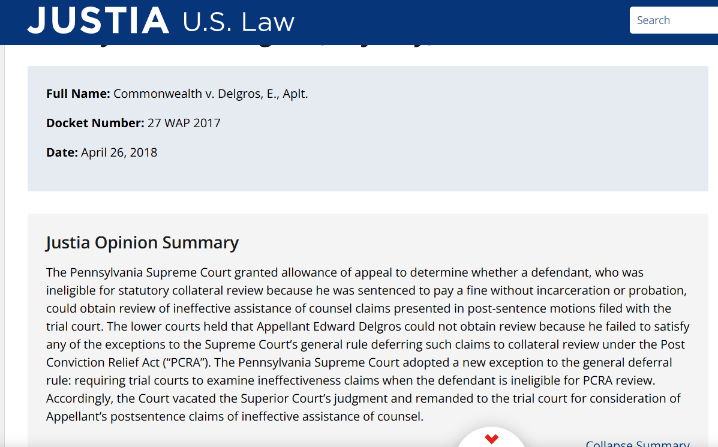Click the red downward chevron icon

(491, 439)
